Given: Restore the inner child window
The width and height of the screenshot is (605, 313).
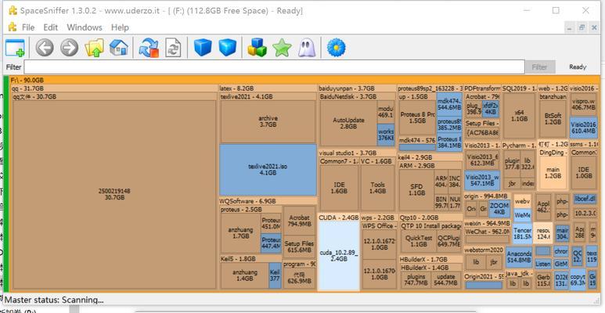Looking at the screenshot, I should tap(582, 27).
